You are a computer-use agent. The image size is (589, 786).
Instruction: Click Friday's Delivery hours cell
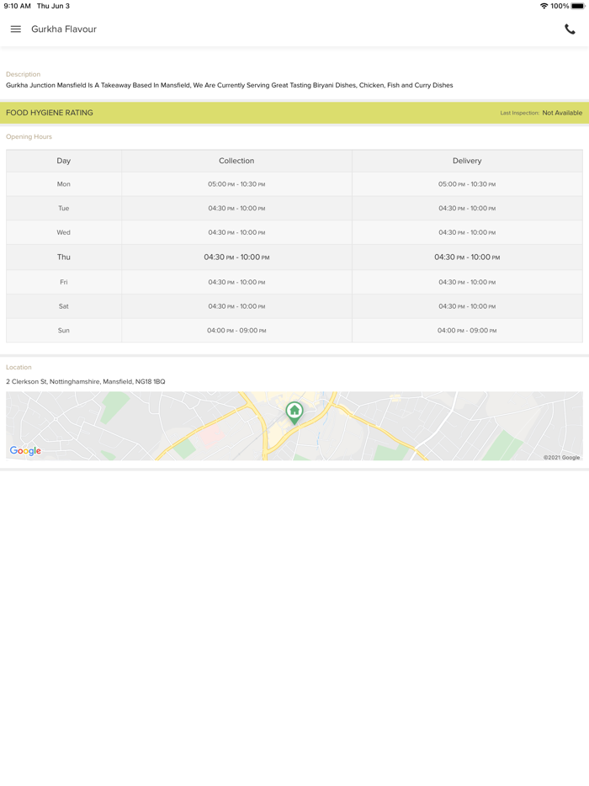(467, 282)
